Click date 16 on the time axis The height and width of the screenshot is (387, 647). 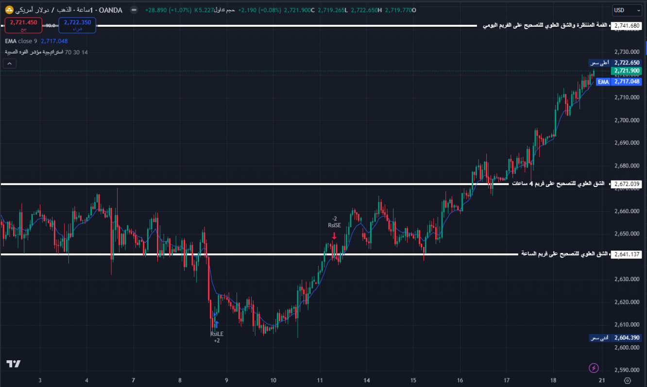460,380
